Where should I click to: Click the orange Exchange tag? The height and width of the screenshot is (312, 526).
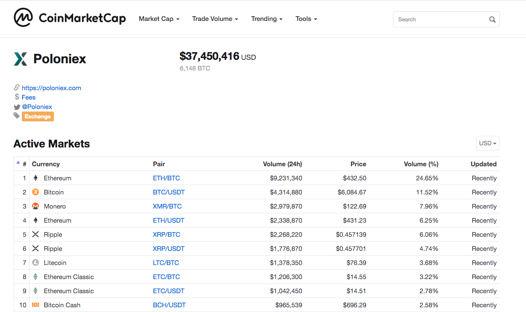[38, 117]
